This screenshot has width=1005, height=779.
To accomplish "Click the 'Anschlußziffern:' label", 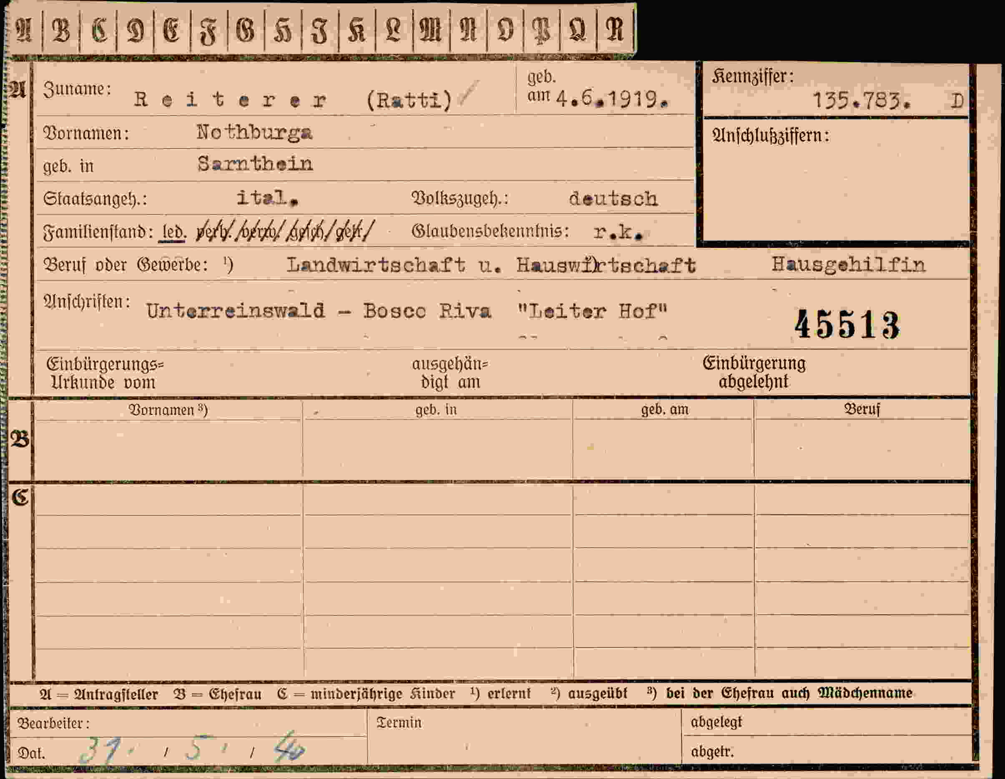I will 770,135.
